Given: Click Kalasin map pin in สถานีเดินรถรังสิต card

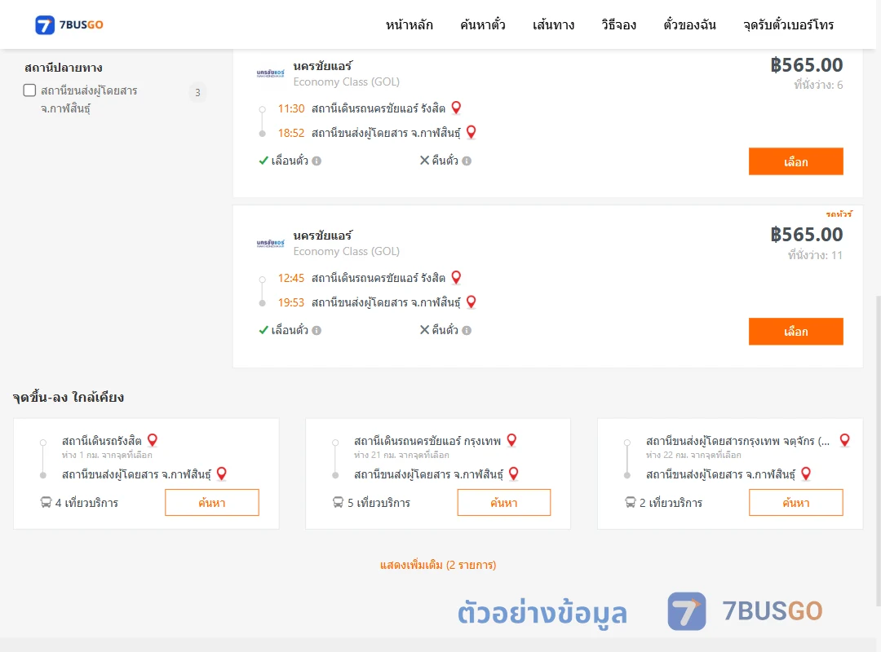Looking at the screenshot, I should coord(222,474).
